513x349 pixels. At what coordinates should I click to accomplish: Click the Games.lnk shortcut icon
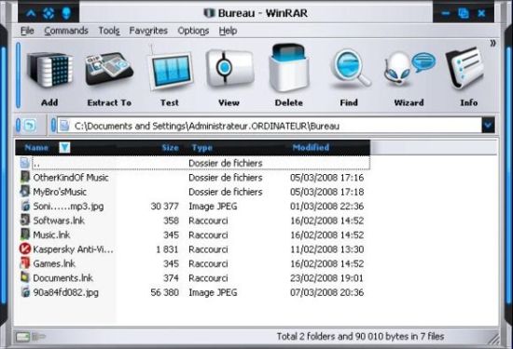coord(25,263)
